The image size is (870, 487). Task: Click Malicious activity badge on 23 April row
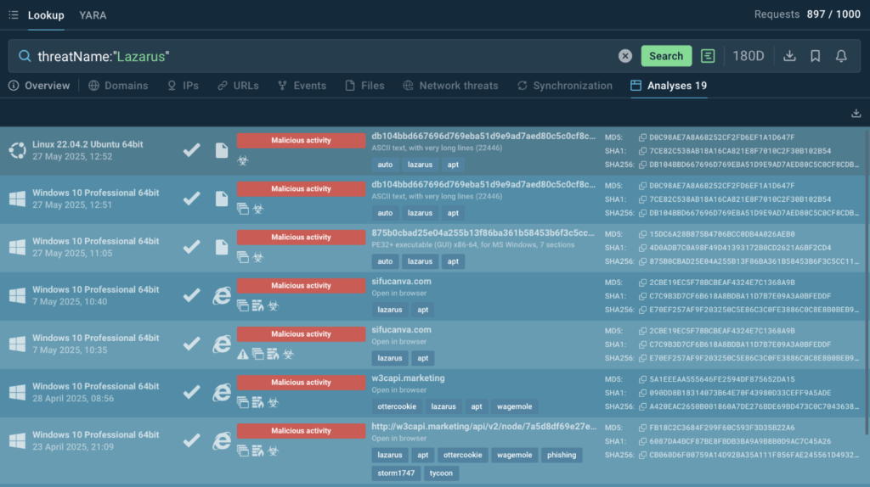pyautogui.click(x=302, y=430)
